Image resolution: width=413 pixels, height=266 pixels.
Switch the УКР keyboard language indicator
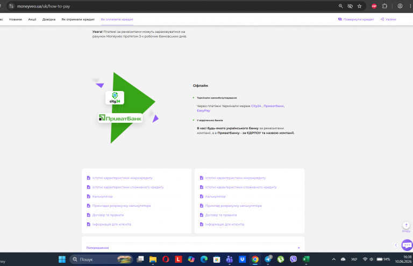tap(354, 260)
